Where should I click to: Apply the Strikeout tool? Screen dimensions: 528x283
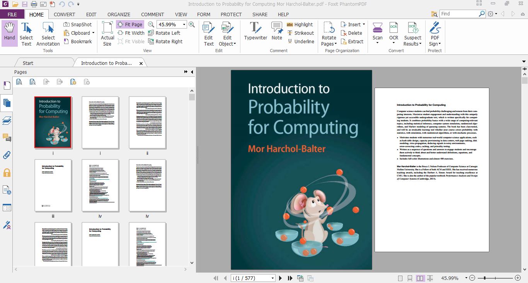[x=300, y=33]
